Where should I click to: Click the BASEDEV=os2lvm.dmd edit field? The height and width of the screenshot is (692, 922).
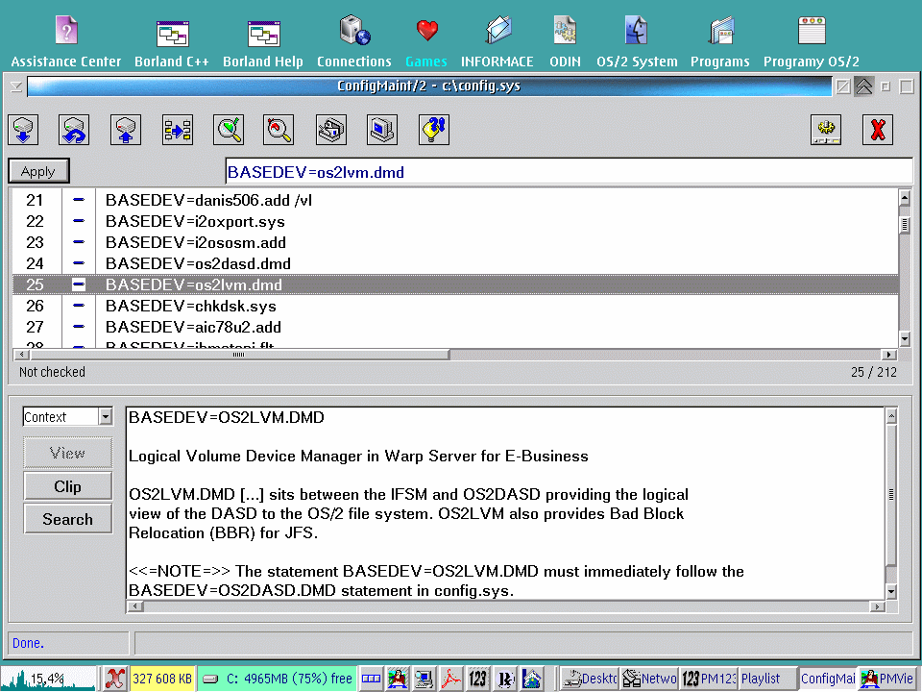click(567, 172)
